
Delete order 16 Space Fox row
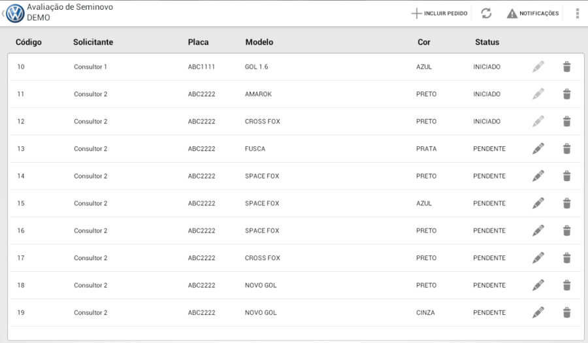point(566,231)
